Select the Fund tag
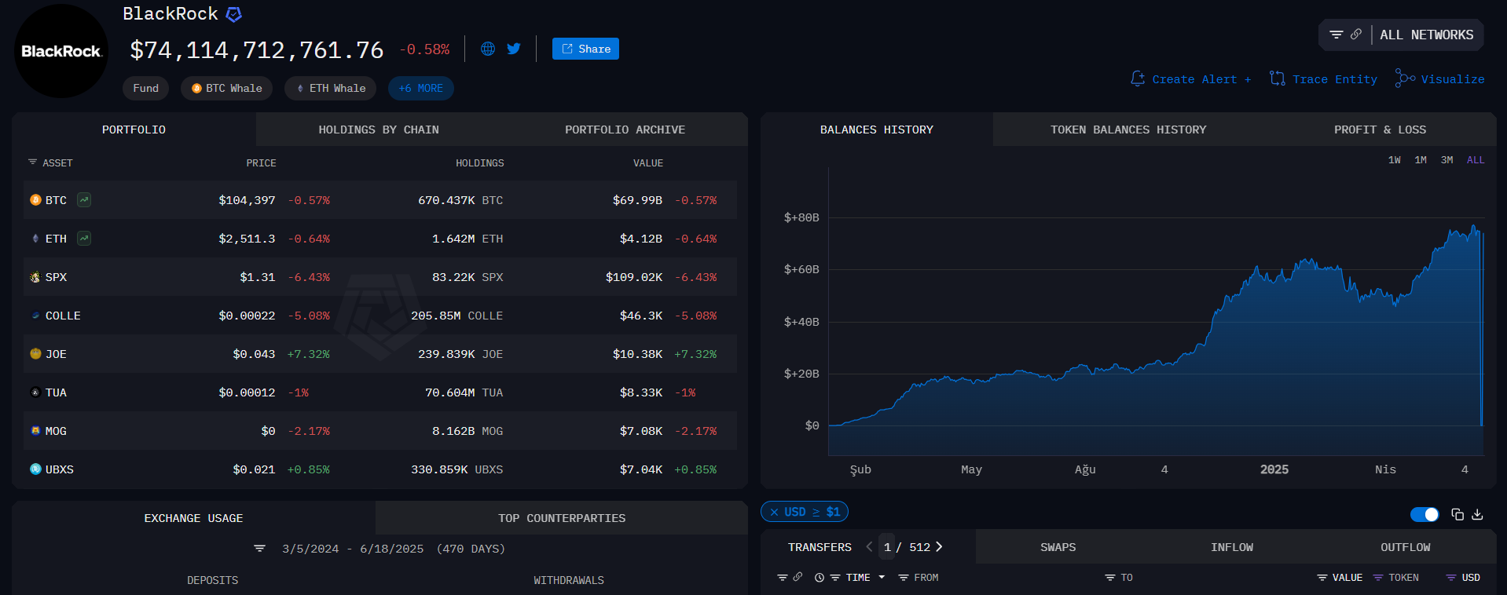The image size is (1507, 595). point(145,88)
